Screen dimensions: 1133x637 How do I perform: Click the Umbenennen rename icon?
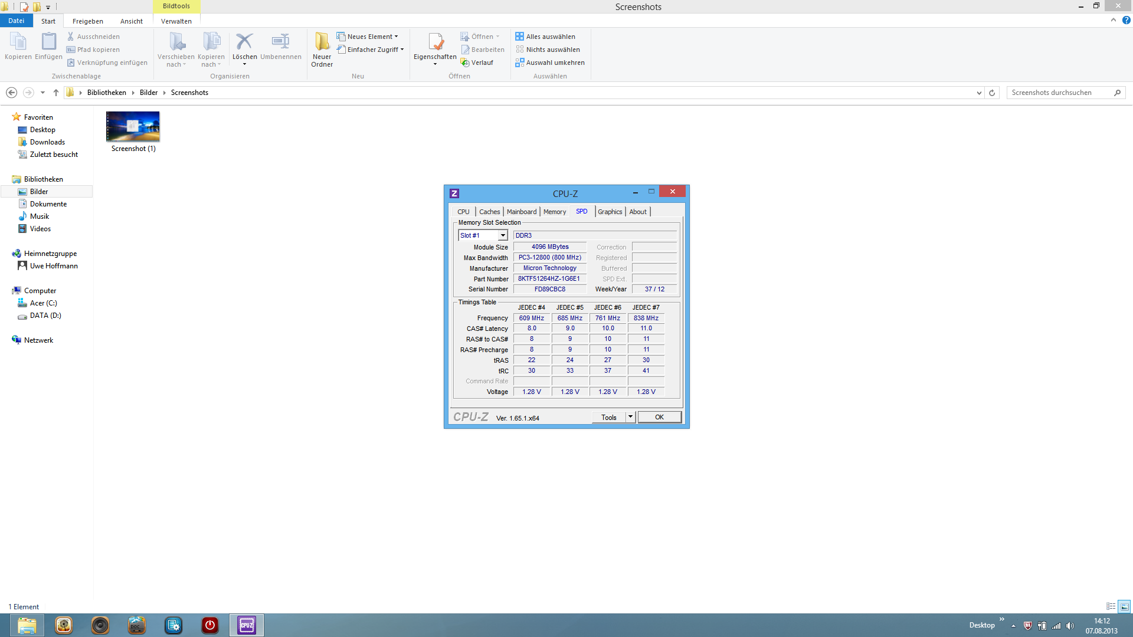click(x=280, y=42)
